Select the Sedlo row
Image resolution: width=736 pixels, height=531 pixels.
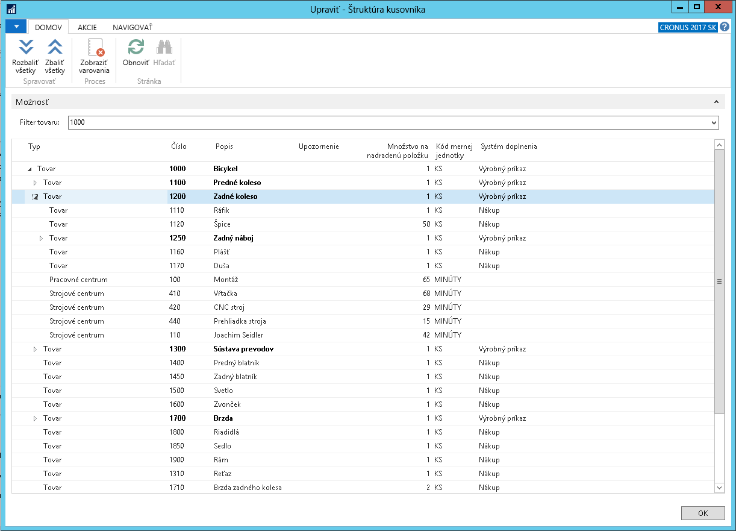tap(363, 446)
